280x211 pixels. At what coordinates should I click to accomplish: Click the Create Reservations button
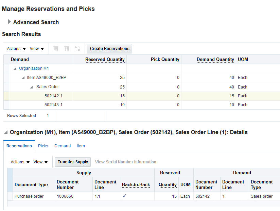pos(109,48)
